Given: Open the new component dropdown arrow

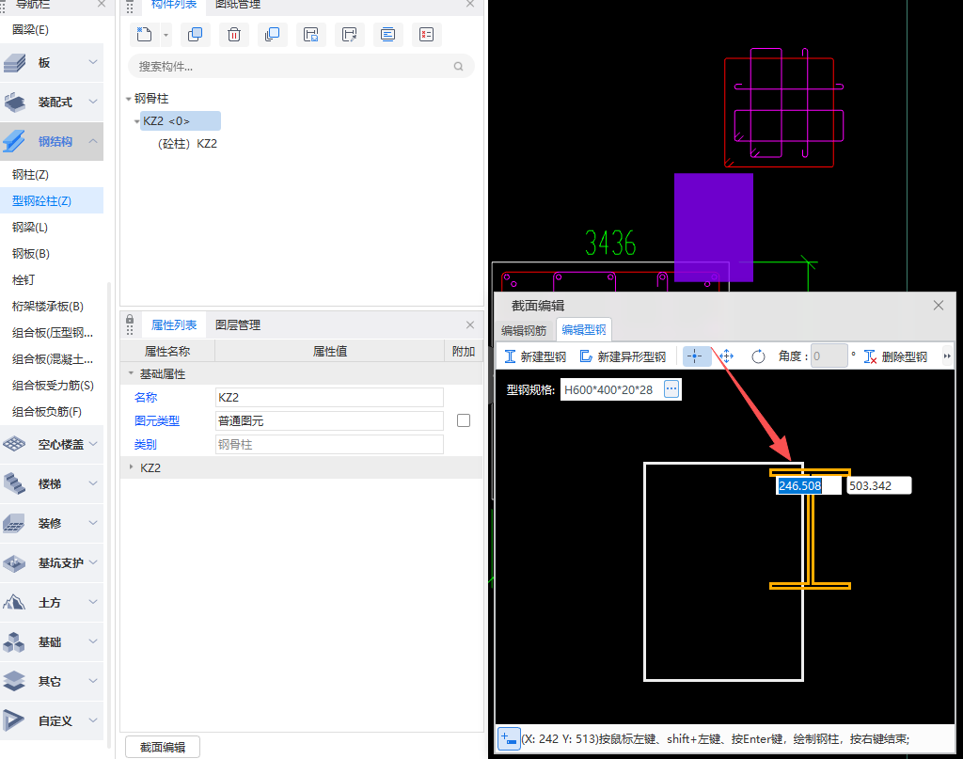Looking at the screenshot, I should (166, 35).
